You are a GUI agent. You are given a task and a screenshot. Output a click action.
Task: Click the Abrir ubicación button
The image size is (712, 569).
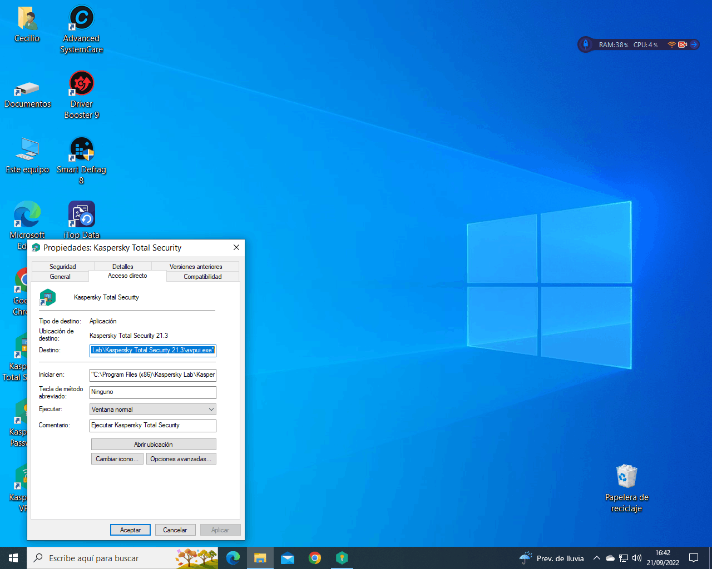tap(154, 445)
